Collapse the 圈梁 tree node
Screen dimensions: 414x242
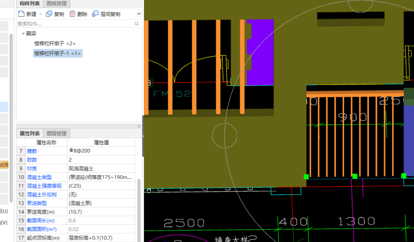(x=23, y=34)
